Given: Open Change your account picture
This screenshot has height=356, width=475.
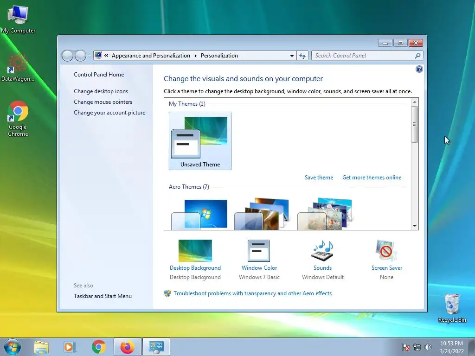Looking at the screenshot, I should tap(109, 113).
